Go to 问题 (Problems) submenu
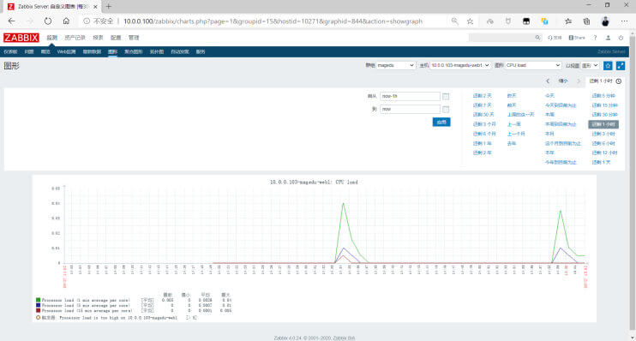This screenshot has height=341, width=636. click(x=29, y=52)
